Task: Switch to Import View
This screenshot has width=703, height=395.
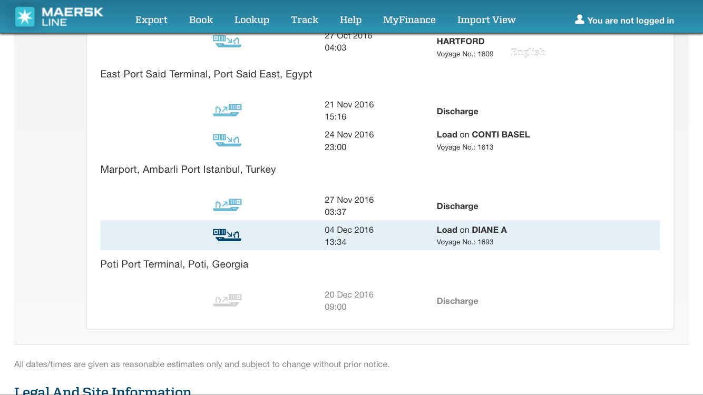Action: tap(486, 20)
